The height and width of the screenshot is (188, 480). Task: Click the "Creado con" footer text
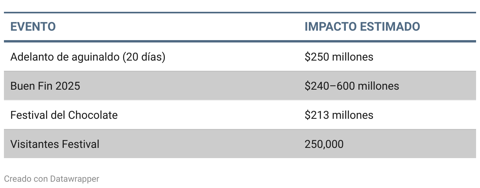[26, 179]
